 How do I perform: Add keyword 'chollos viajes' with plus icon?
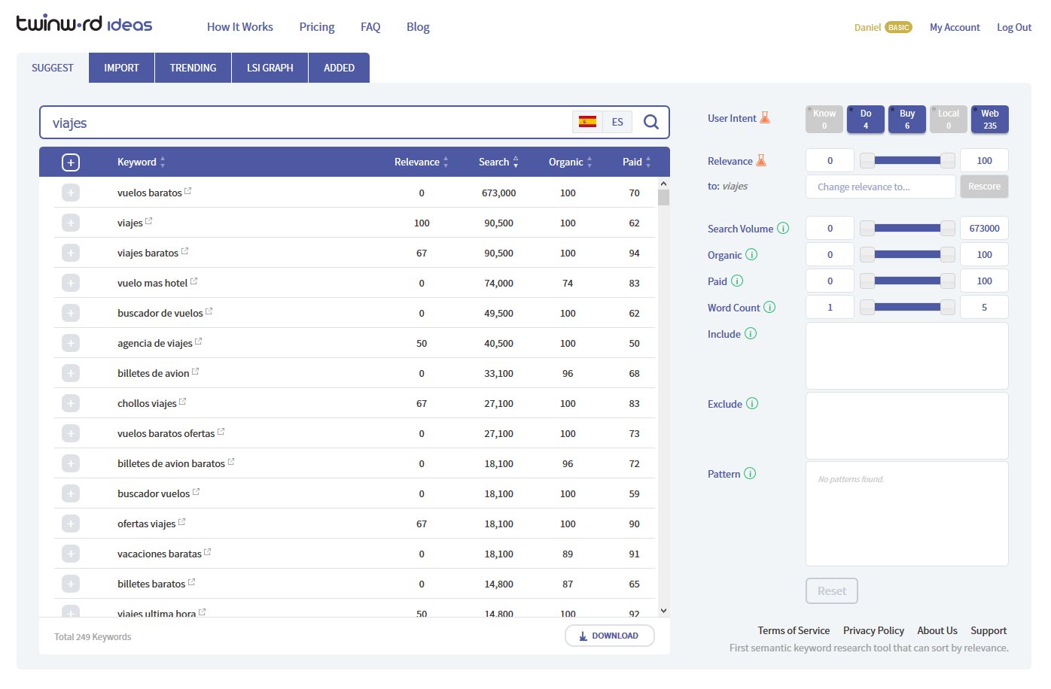(71, 403)
